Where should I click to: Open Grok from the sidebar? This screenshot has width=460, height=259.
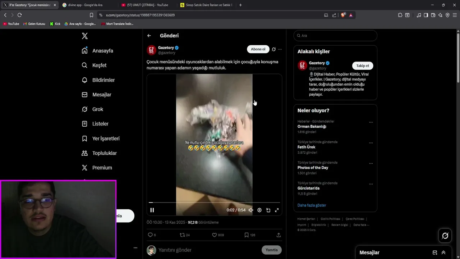click(92, 109)
